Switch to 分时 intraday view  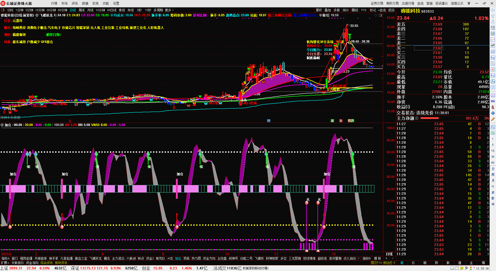tap(10, 10)
